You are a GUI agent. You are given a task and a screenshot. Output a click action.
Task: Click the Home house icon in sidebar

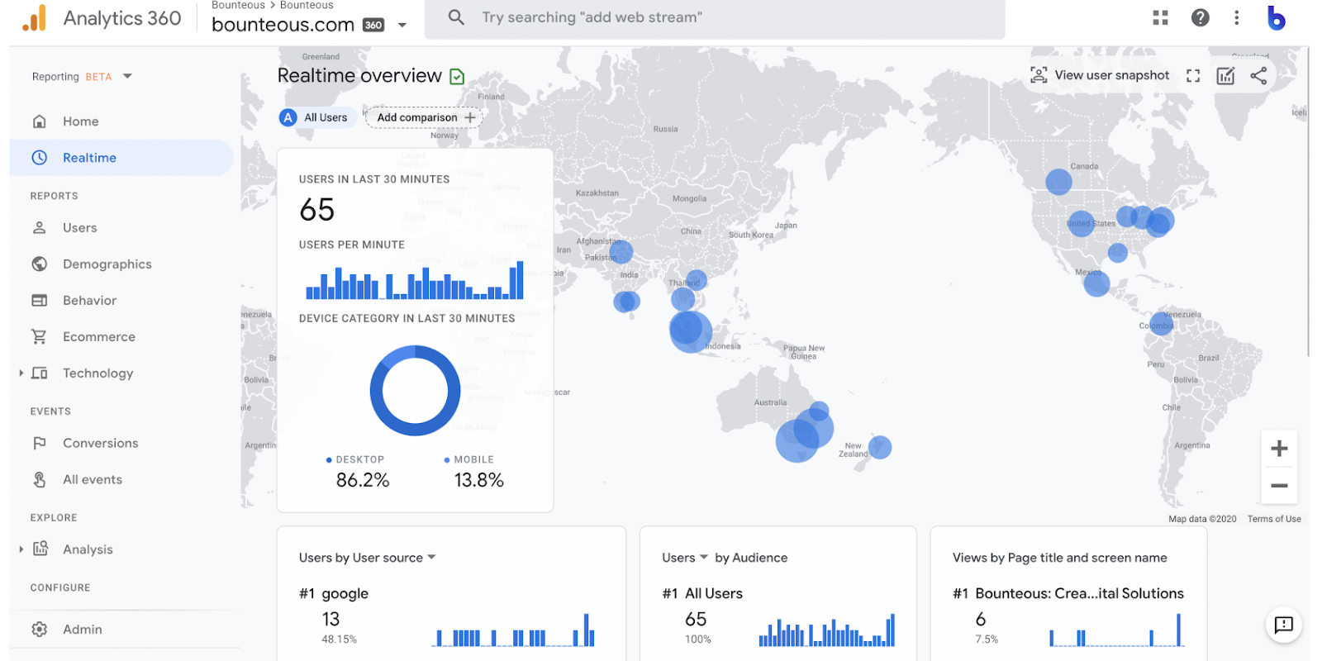point(39,121)
